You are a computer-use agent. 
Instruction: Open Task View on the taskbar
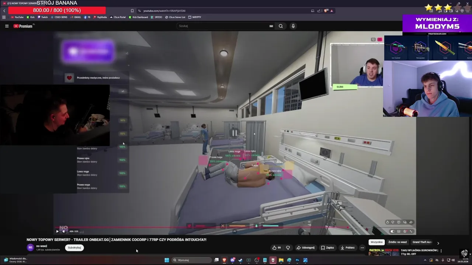click(x=216, y=260)
